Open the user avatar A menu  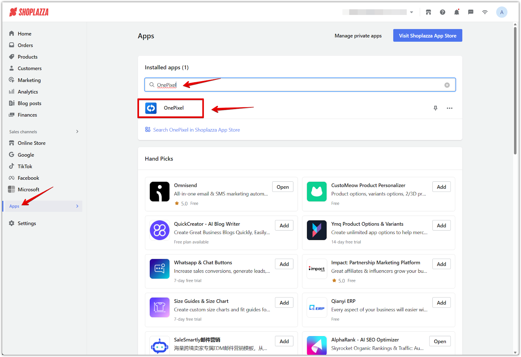[x=501, y=12]
